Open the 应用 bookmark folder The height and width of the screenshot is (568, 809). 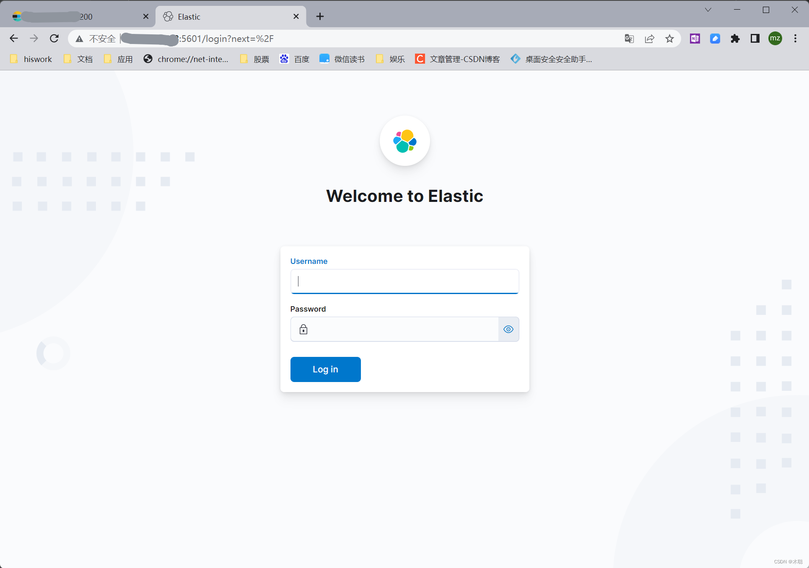(x=118, y=59)
